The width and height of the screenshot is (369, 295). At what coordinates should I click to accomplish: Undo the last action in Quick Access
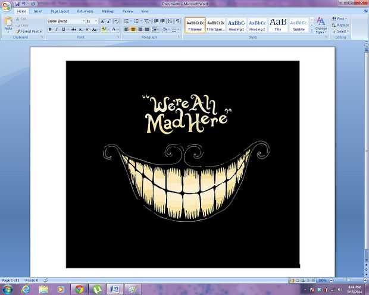tap(24, 4)
